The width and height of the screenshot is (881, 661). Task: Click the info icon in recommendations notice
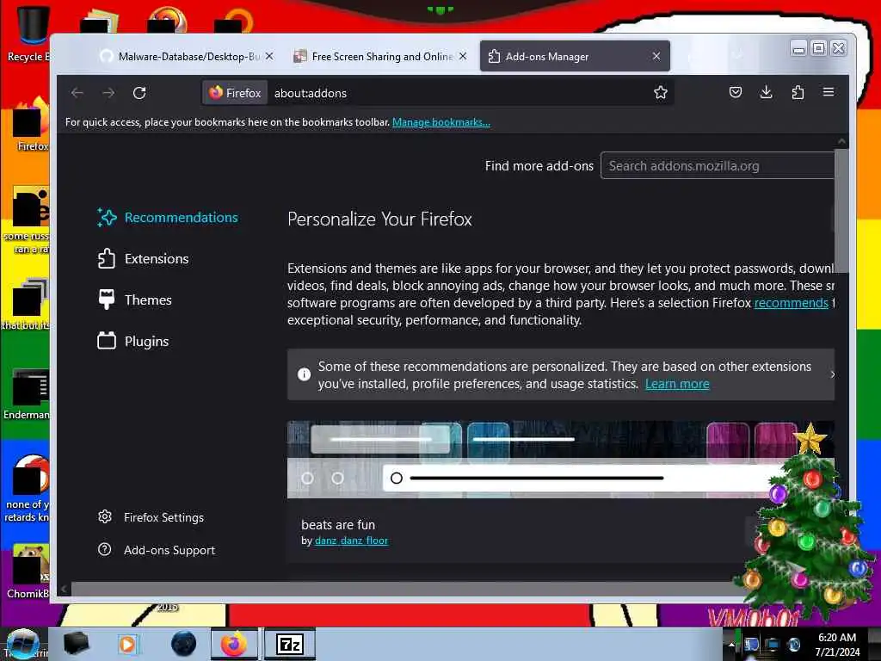(x=304, y=374)
